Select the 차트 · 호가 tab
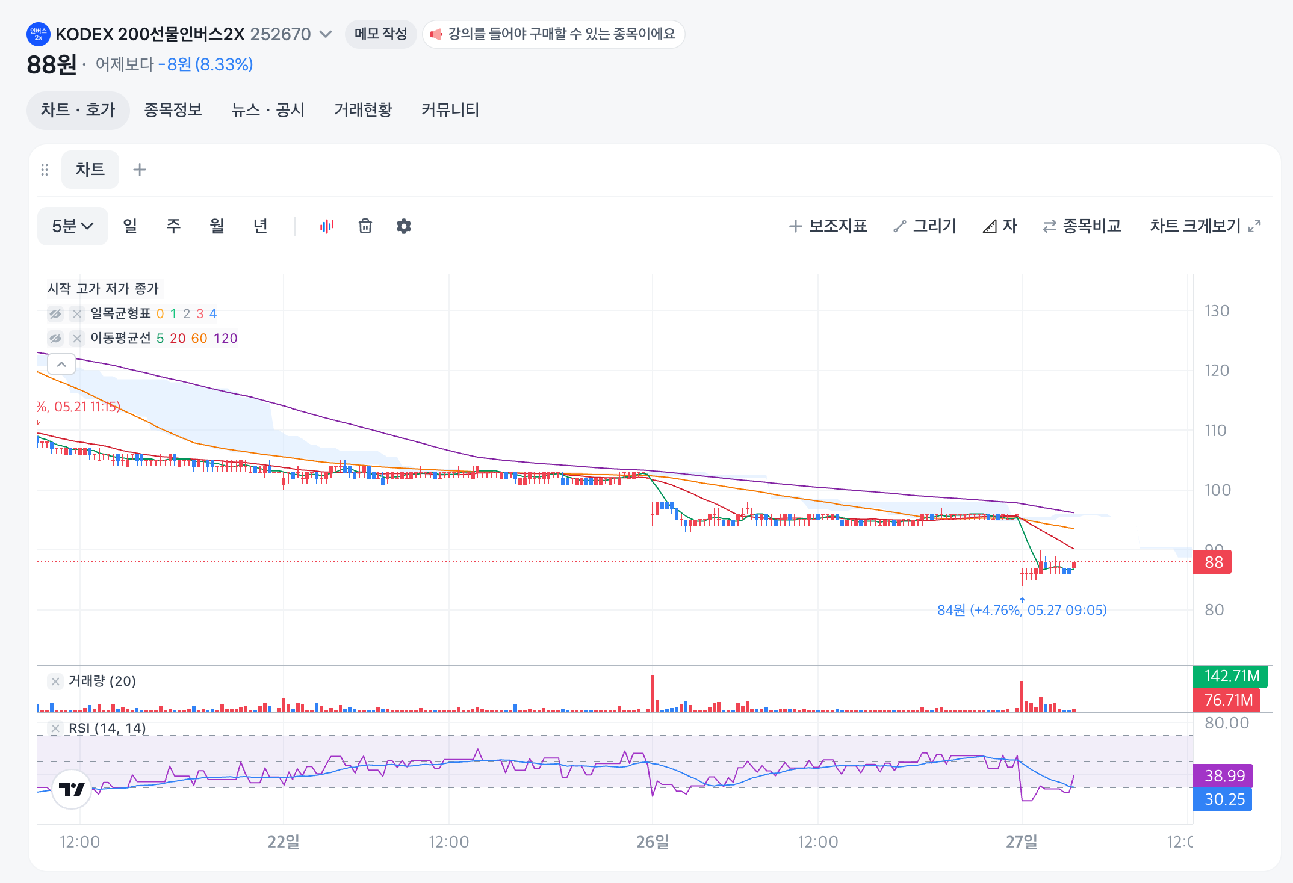The height and width of the screenshot is (883, 1293). [78, 110]
